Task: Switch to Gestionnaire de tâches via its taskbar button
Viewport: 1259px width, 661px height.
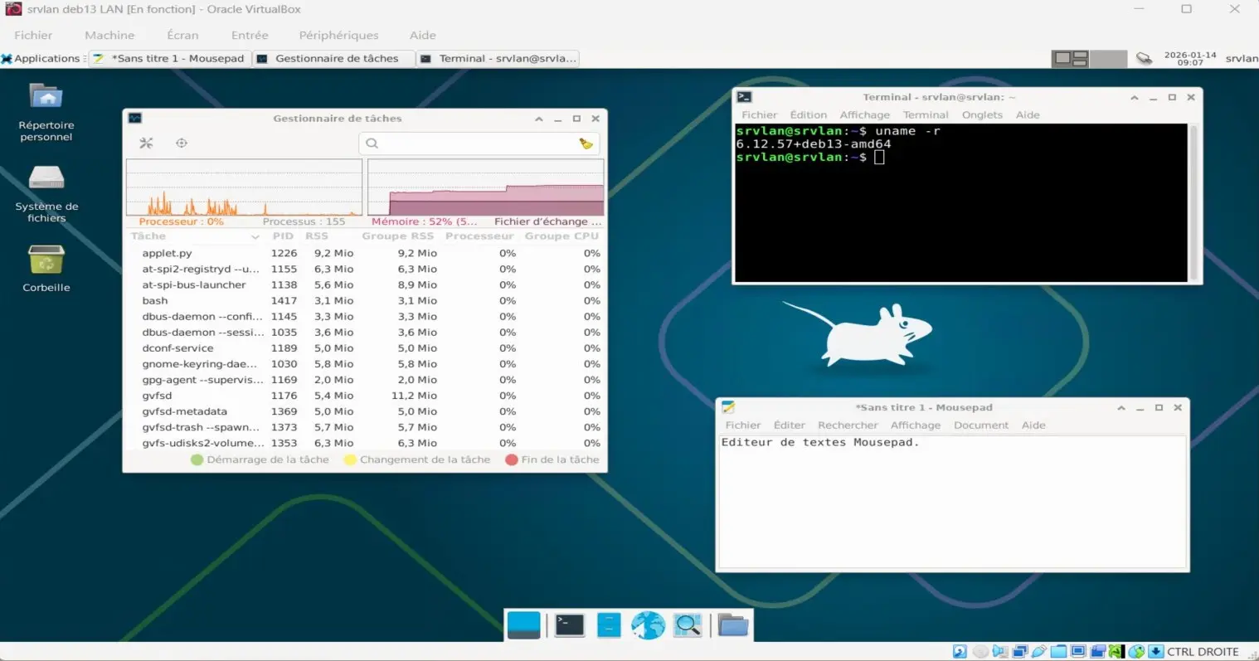Action: [x=333, y=58]
